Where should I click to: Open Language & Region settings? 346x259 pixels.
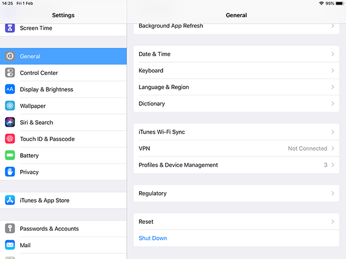pos(236,87)
